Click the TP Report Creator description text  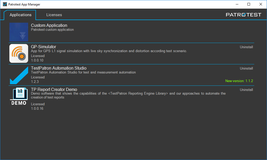click(128, 95)
